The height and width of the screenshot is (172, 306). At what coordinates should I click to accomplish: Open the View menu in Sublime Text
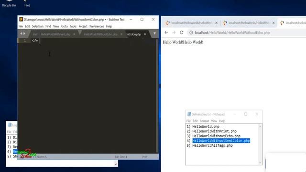pos(56,26)
